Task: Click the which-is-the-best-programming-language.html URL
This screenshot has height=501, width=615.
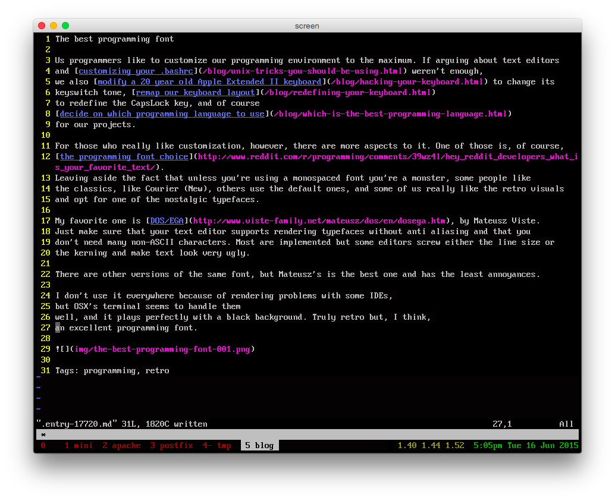Action: pos(390,114)
